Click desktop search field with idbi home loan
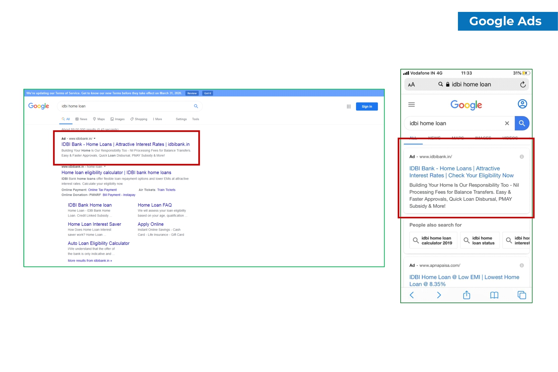 pyautogui.click(x=126, y=106)
